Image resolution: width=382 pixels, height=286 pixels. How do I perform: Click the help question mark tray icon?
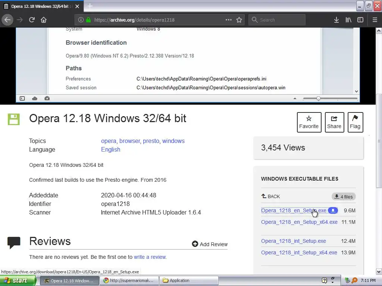pyautogui.click(x=324, y=281)
